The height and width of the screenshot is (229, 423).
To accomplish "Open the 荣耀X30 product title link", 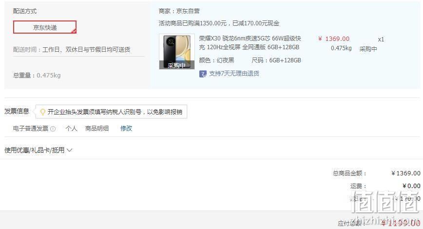I will pyautogui.click(x=250, y=42).
